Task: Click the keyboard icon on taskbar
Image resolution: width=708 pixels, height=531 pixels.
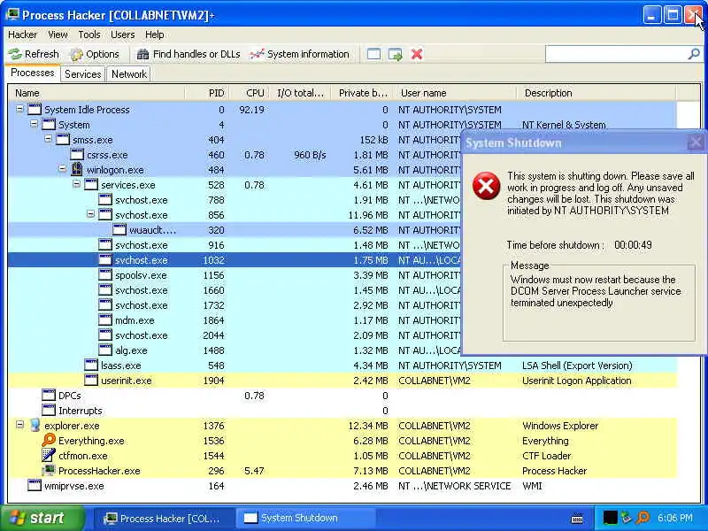Action: (577, 519)
